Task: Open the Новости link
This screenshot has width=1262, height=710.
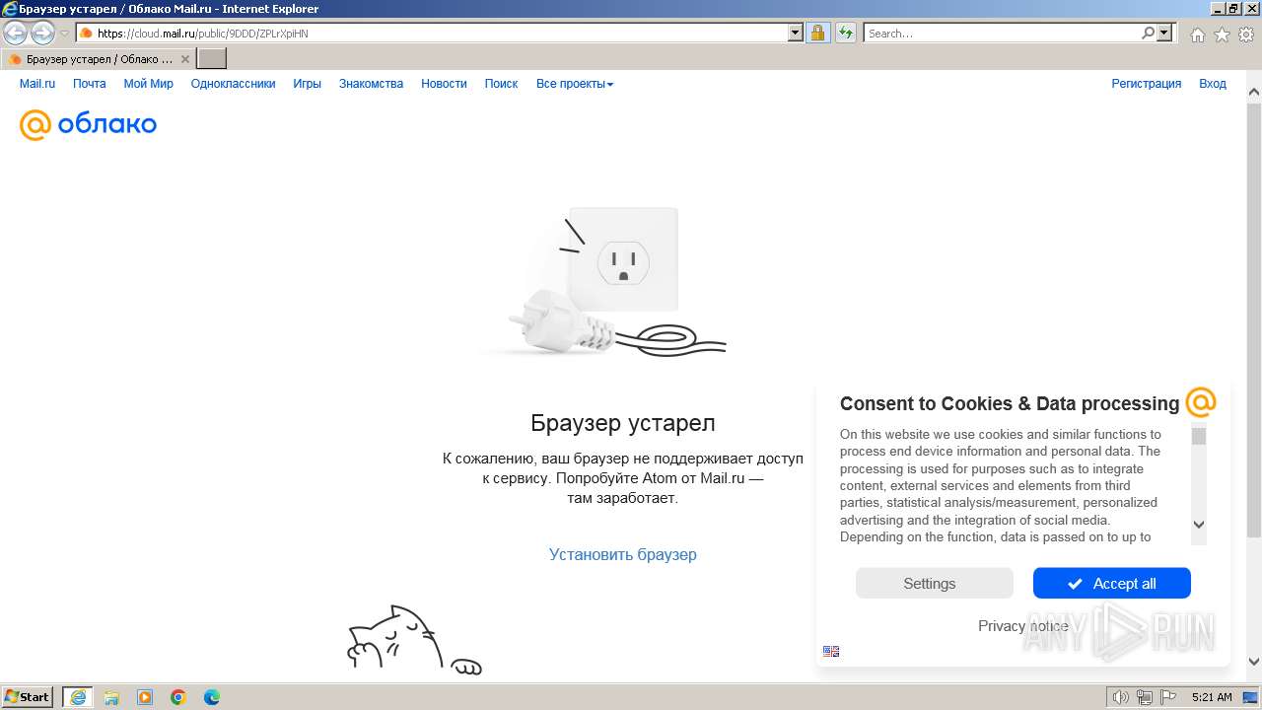Action: (444, 84)
